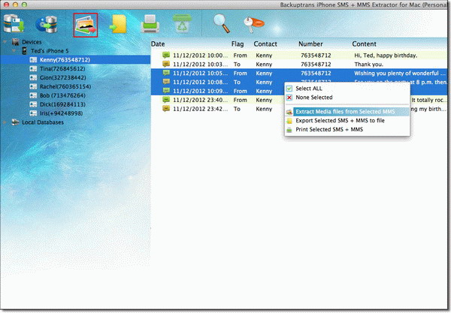Viewport: 451px width, 313px height.
Task: Click the key registration icon
Action: coord(253,25)
